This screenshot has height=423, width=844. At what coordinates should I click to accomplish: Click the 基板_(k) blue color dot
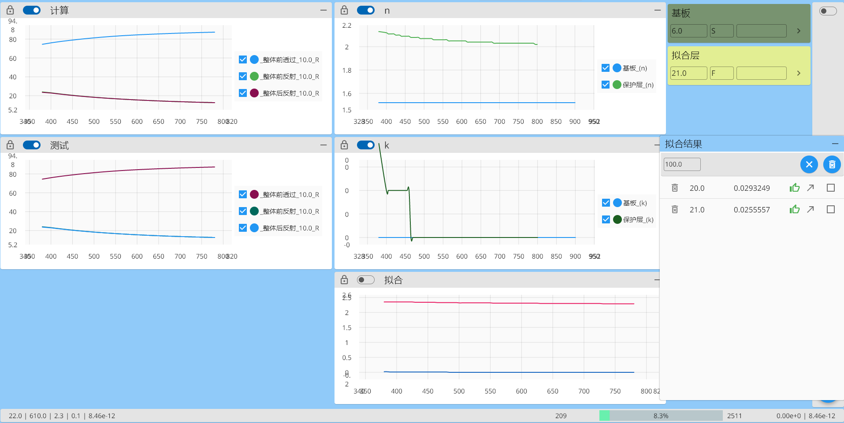click(x=617, y=203)
